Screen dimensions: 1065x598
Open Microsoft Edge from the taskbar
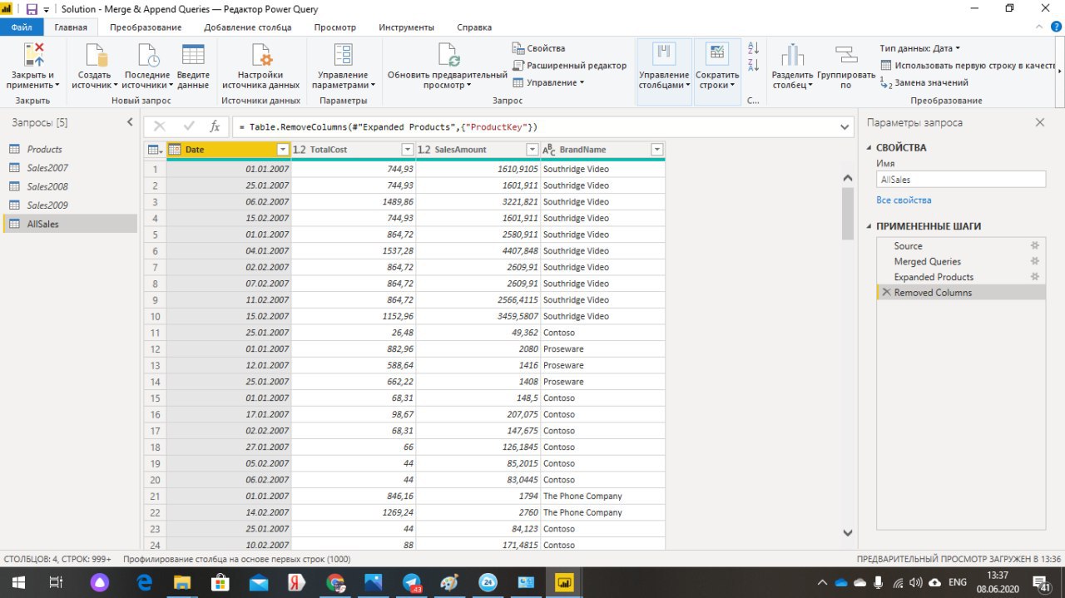click(143, 582)
